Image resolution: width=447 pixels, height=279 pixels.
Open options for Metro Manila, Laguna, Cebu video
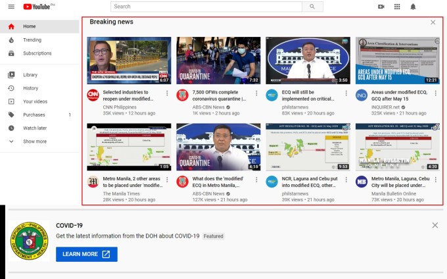436,180
